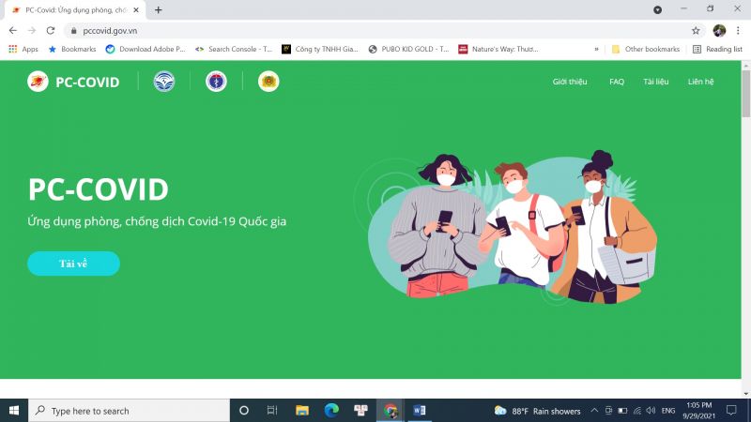Launch Microsoft Edge from the taskbar

331,411
